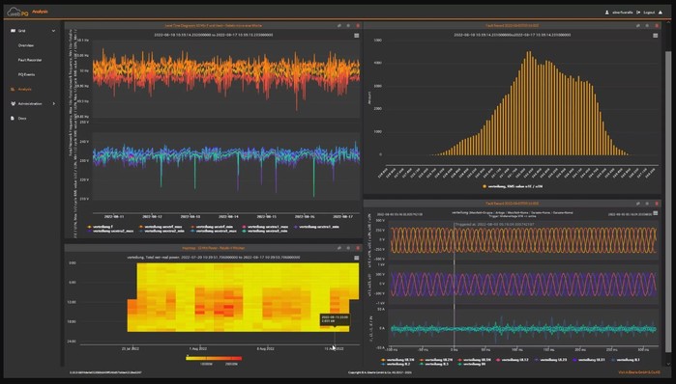676x384 pixels.
Task: Click the alert bell icon at top right
Action: [661, 12]
